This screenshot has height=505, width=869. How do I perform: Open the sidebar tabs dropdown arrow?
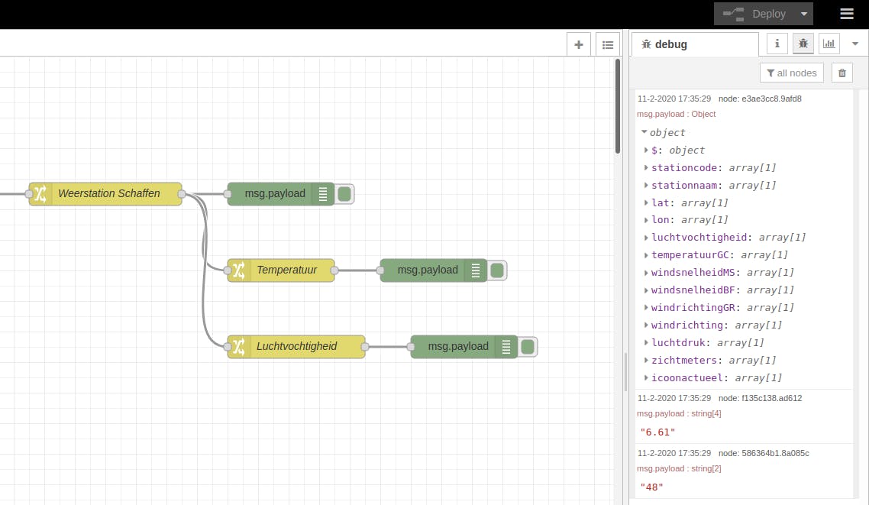tap(855, 44)
